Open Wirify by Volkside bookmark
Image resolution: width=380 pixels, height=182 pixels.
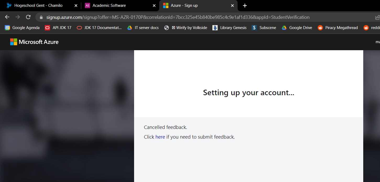coord(186,28)
